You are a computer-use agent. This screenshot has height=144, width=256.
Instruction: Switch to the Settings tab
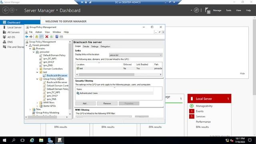[x=95, y=46]
